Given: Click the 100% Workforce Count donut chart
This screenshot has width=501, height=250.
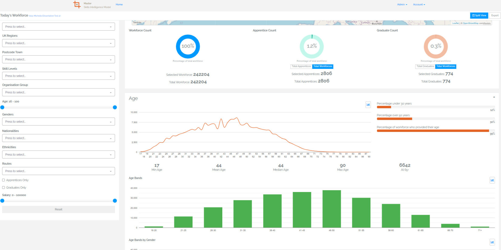Looking at the screenshot, I should 188,46.
